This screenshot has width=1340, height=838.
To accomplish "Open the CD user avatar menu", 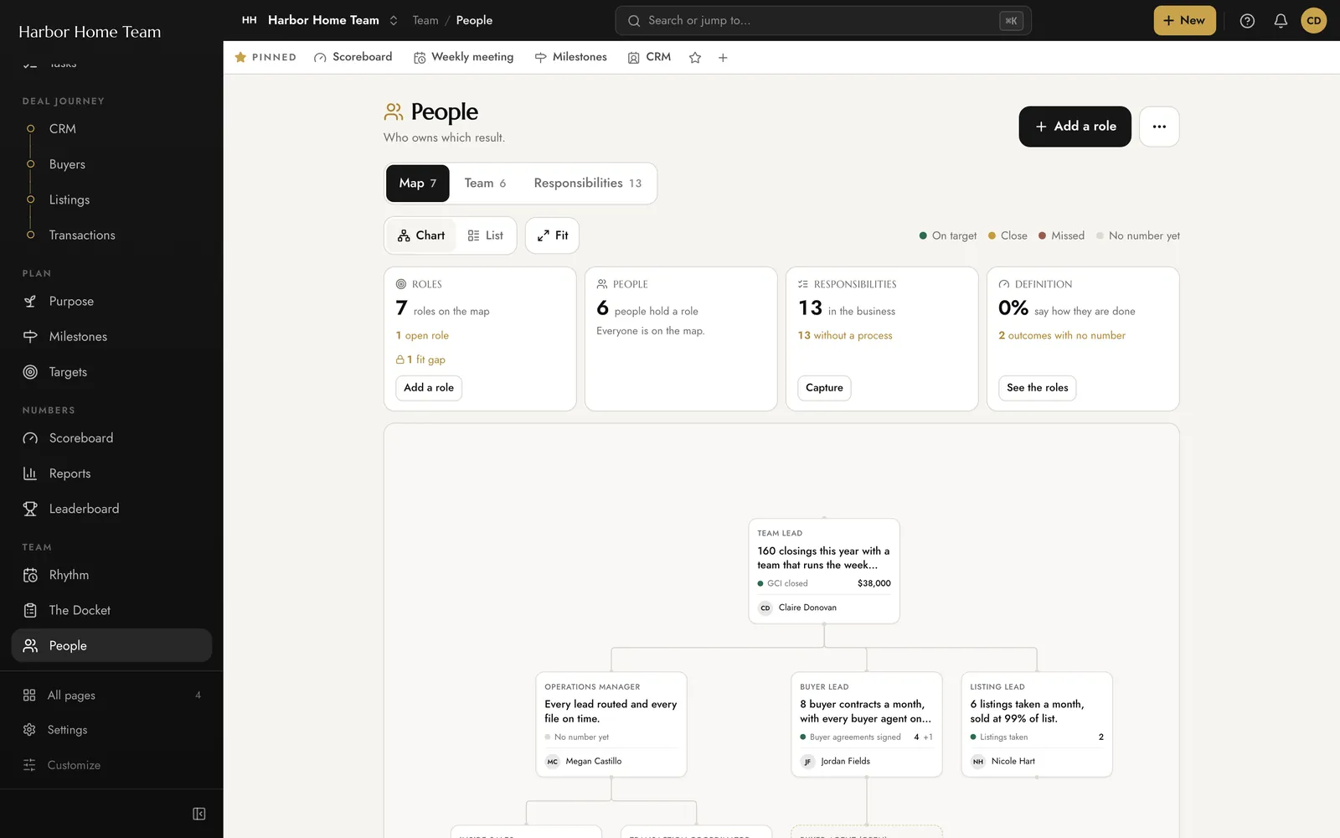I will click(1313, 21).
